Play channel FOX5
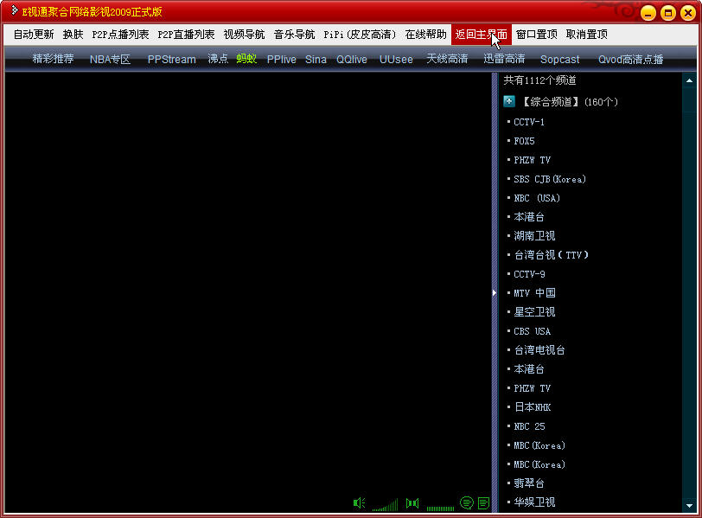This screenshot has height=518, width=702. (524, 141)
